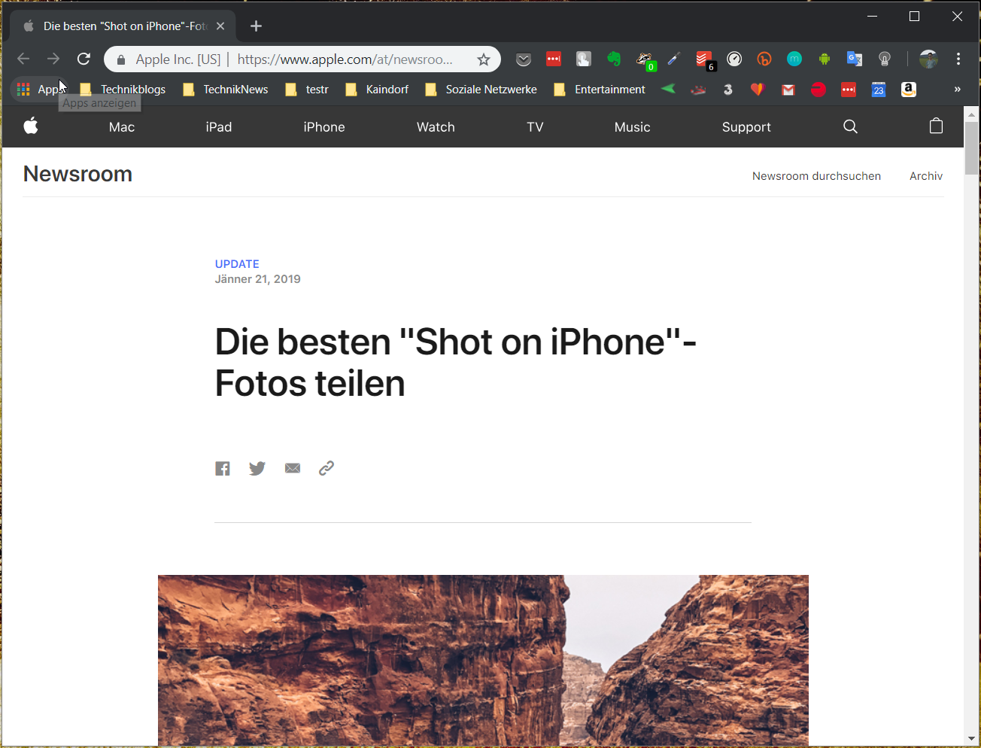
Task: Share article on Facebook
Action: [223, 469]
